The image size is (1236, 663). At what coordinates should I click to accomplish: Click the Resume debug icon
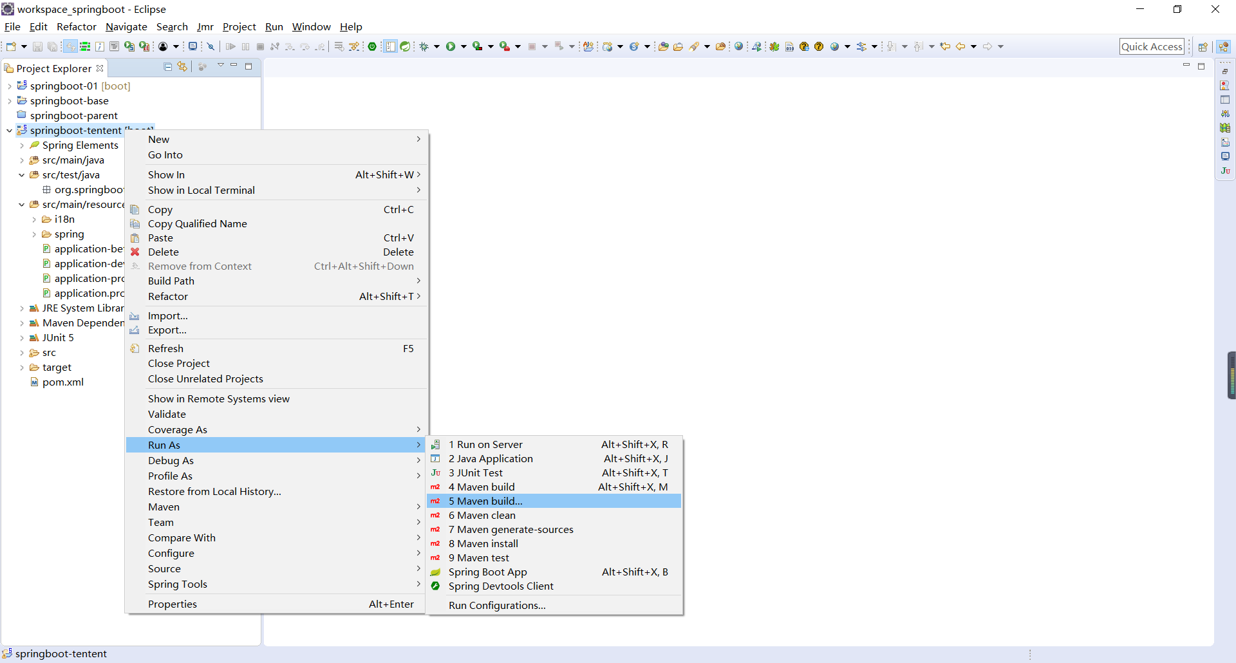tap(230, 46)
